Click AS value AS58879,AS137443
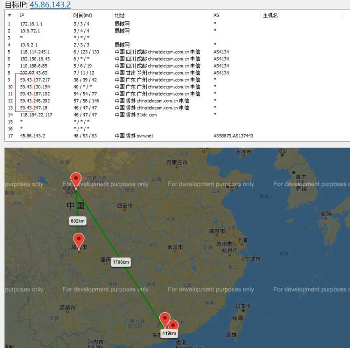350x348 pixels. 233,136
